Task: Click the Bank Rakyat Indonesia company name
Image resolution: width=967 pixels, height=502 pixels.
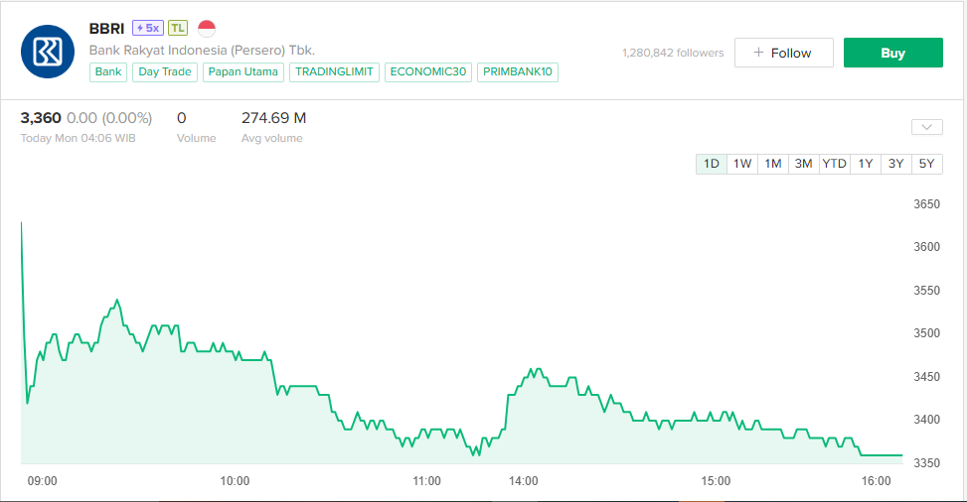Action: pyautogui.click(x=202, y=51)
